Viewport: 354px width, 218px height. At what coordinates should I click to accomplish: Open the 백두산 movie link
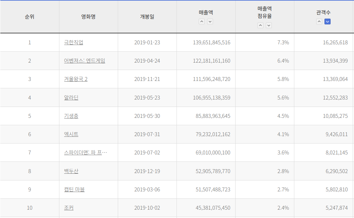pos(71,171)
